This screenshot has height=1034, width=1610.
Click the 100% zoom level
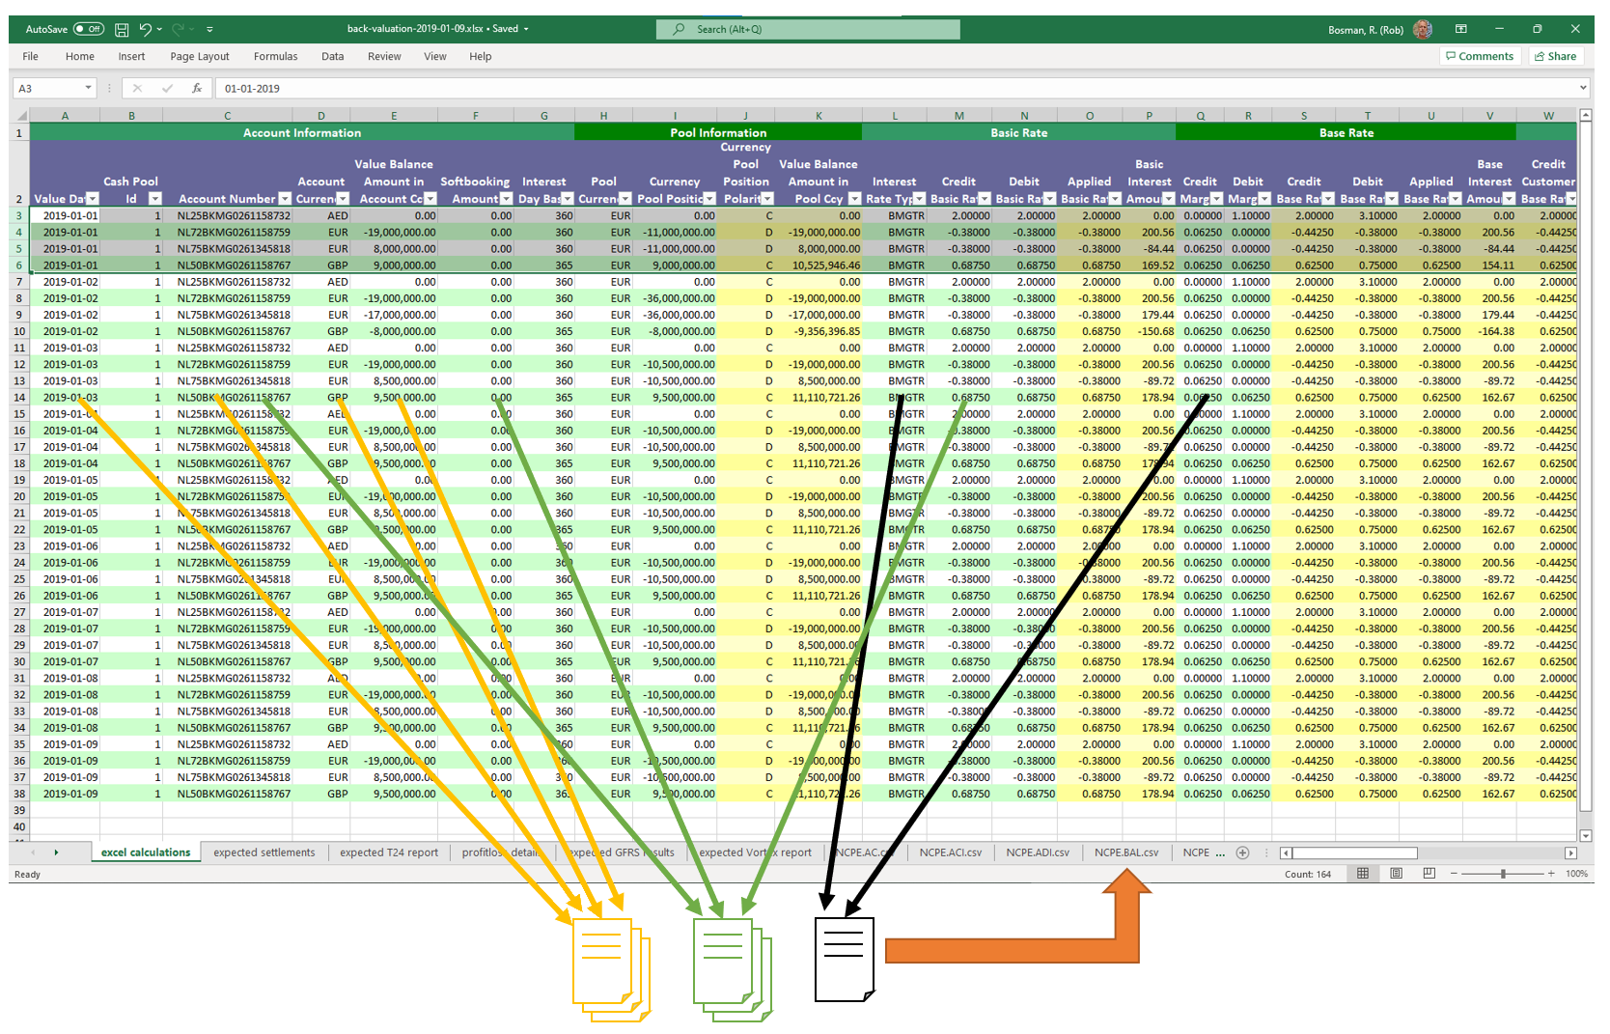click(x=1576, y=874)
